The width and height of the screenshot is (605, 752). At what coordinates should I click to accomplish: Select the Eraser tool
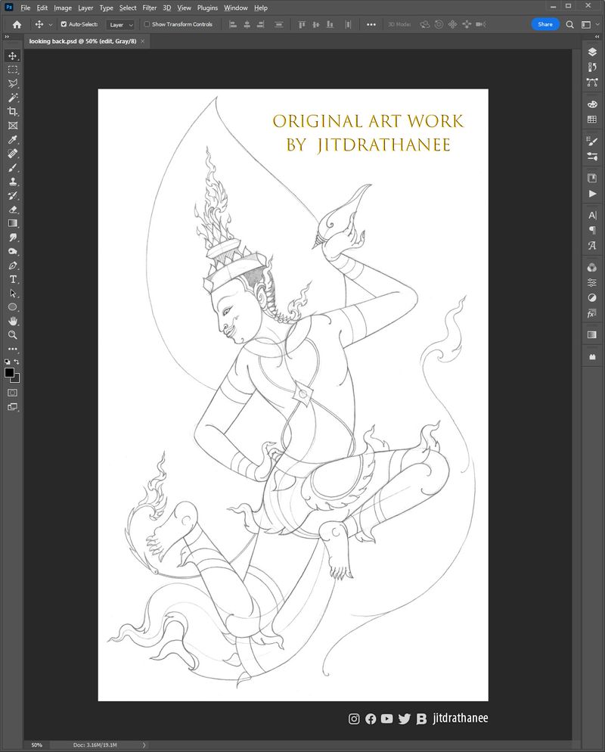(13, 209)
